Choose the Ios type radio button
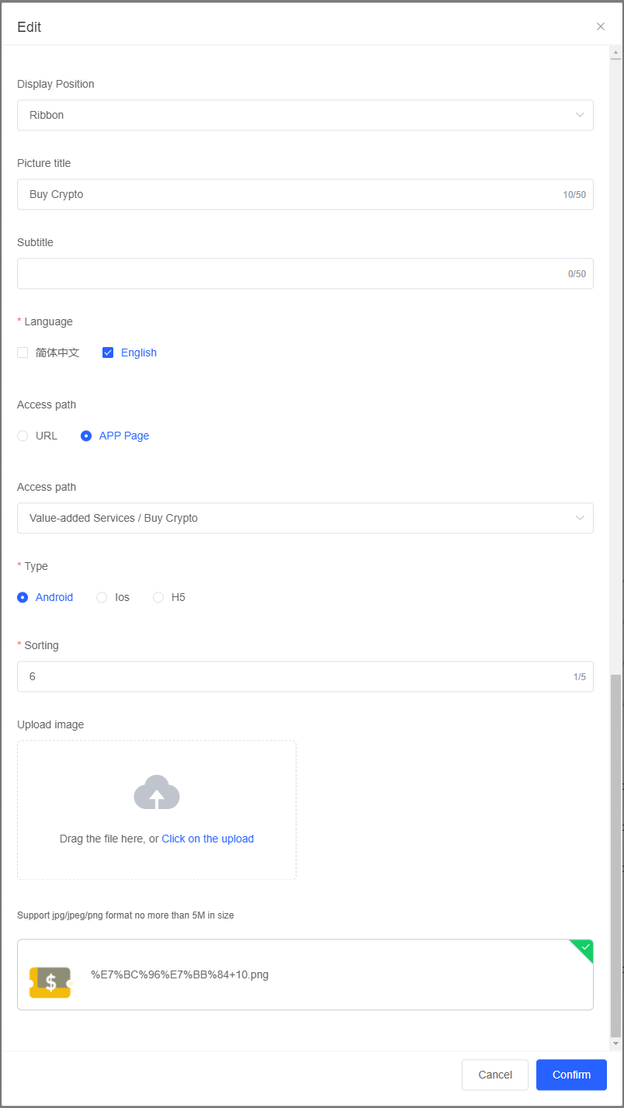This screenshot has width=624, height=1108. (102, 597)
